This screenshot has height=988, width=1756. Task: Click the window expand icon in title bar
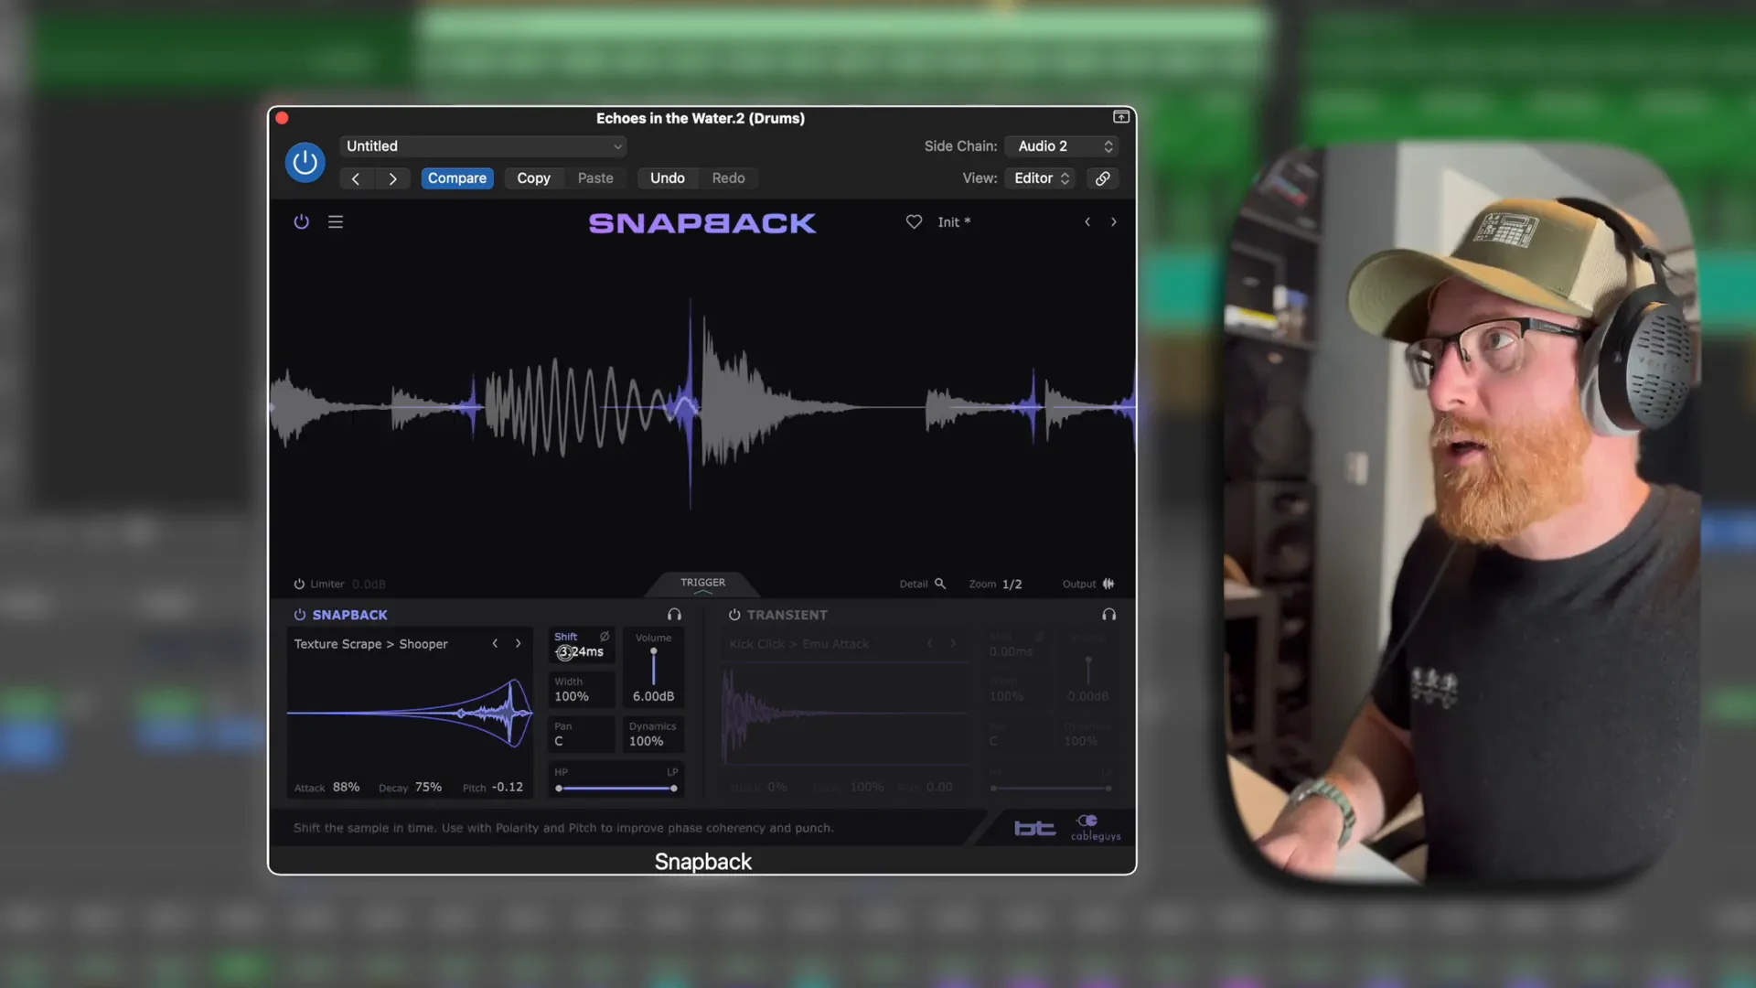[x=1120, y=117]
